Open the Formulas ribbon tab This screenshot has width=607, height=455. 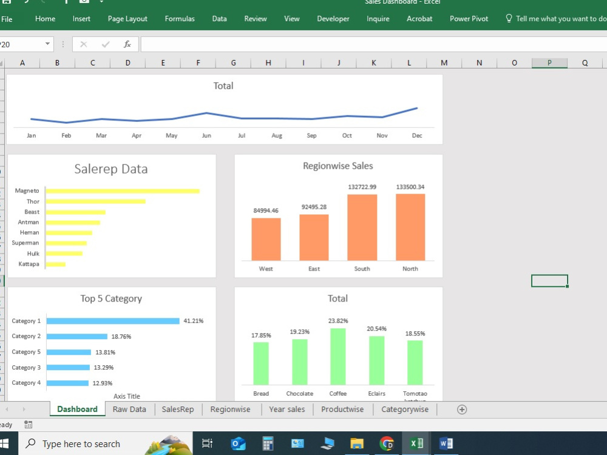(x=180, y=19)
